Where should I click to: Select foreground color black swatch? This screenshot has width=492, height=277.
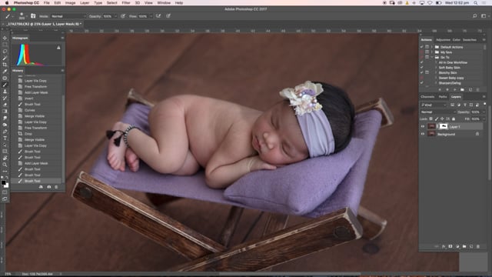3,183
